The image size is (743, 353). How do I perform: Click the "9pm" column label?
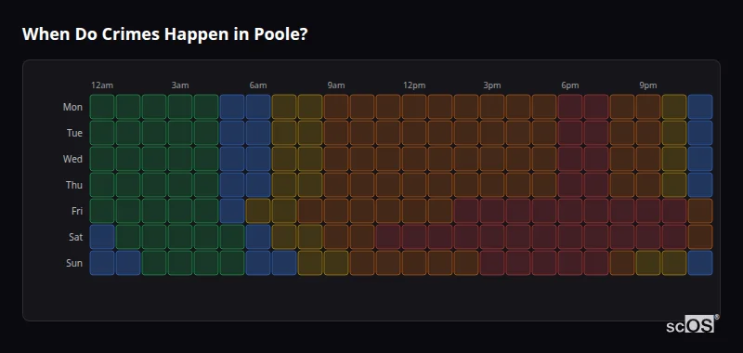point(648,85)
